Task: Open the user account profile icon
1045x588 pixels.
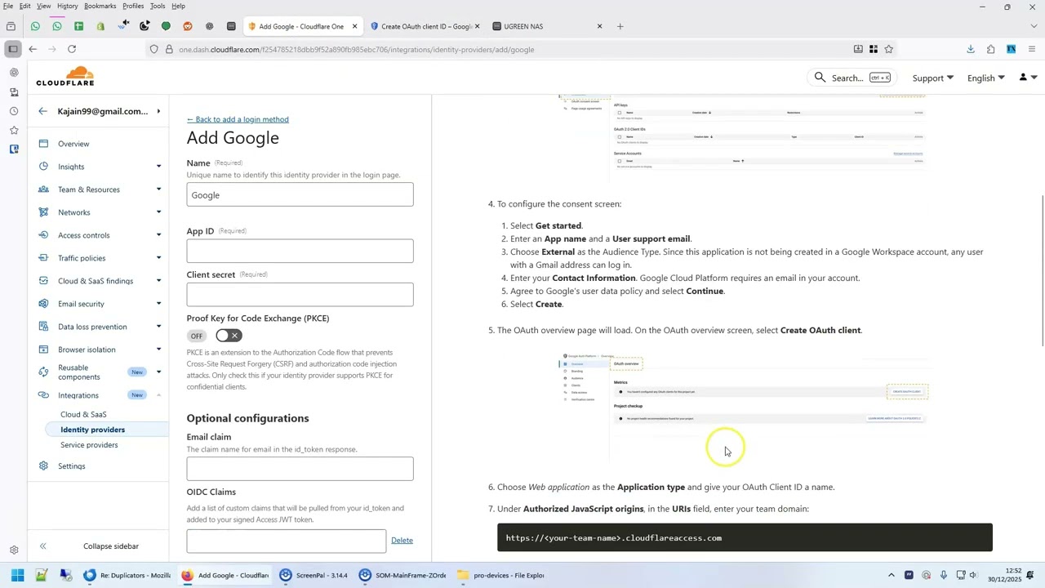Action: coord(1023,78)
